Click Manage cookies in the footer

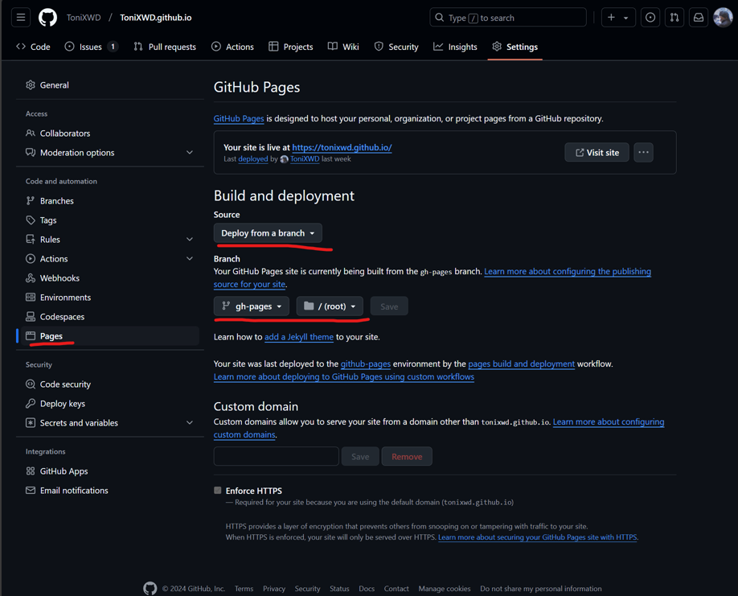[x=445, y=589]
